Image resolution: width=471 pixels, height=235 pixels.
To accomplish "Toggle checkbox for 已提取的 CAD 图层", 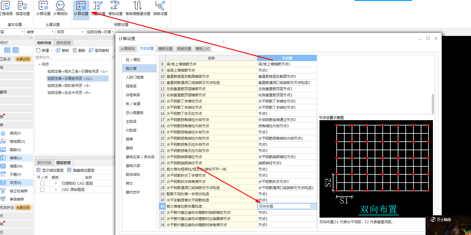I will [42, 183].
